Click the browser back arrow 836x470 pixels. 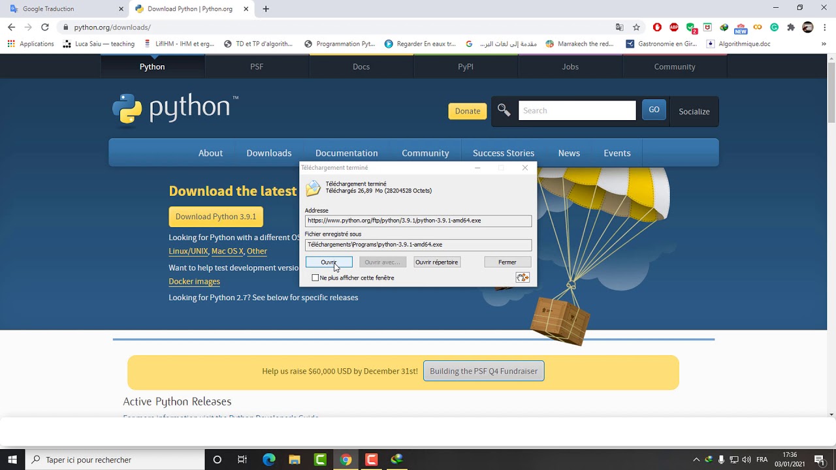11,27
